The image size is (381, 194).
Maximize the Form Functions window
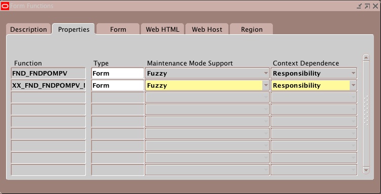(x=367, y=6)
